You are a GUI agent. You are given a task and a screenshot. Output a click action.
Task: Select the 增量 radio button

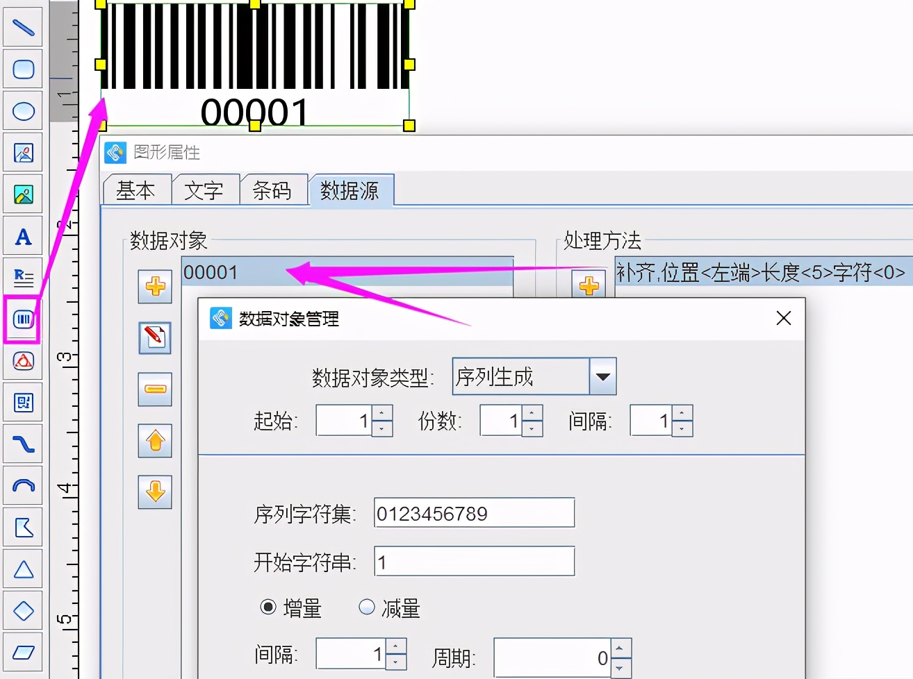click(x=268, y=607)
